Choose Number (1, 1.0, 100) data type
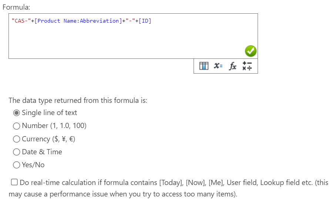332x202 pixels. click(17, 126)
